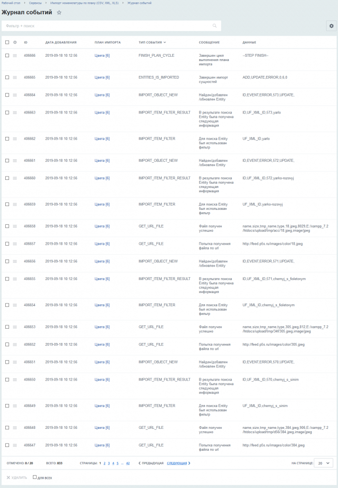
Task: Click 'Следующая' next page link
Action: (178, 463)
